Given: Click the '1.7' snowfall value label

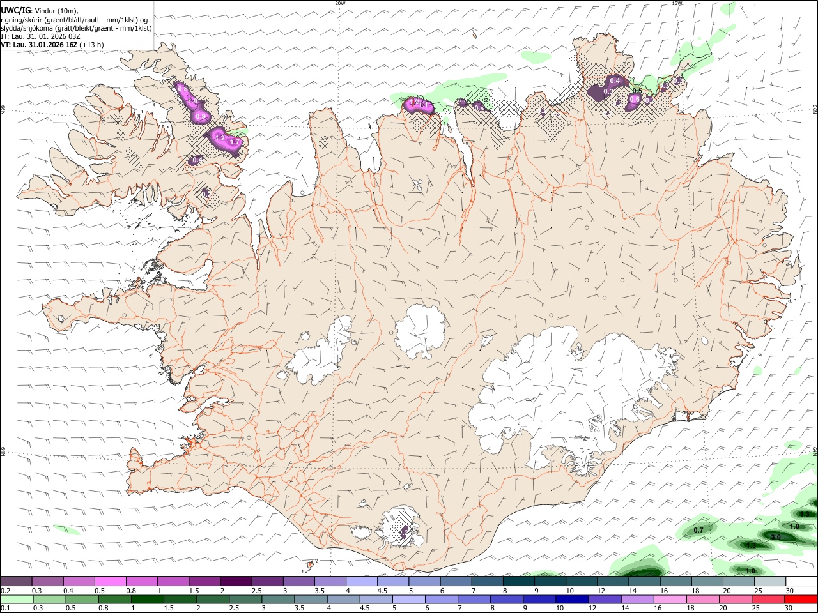Looking at the screenshot, I should click(x=234, y=142).
